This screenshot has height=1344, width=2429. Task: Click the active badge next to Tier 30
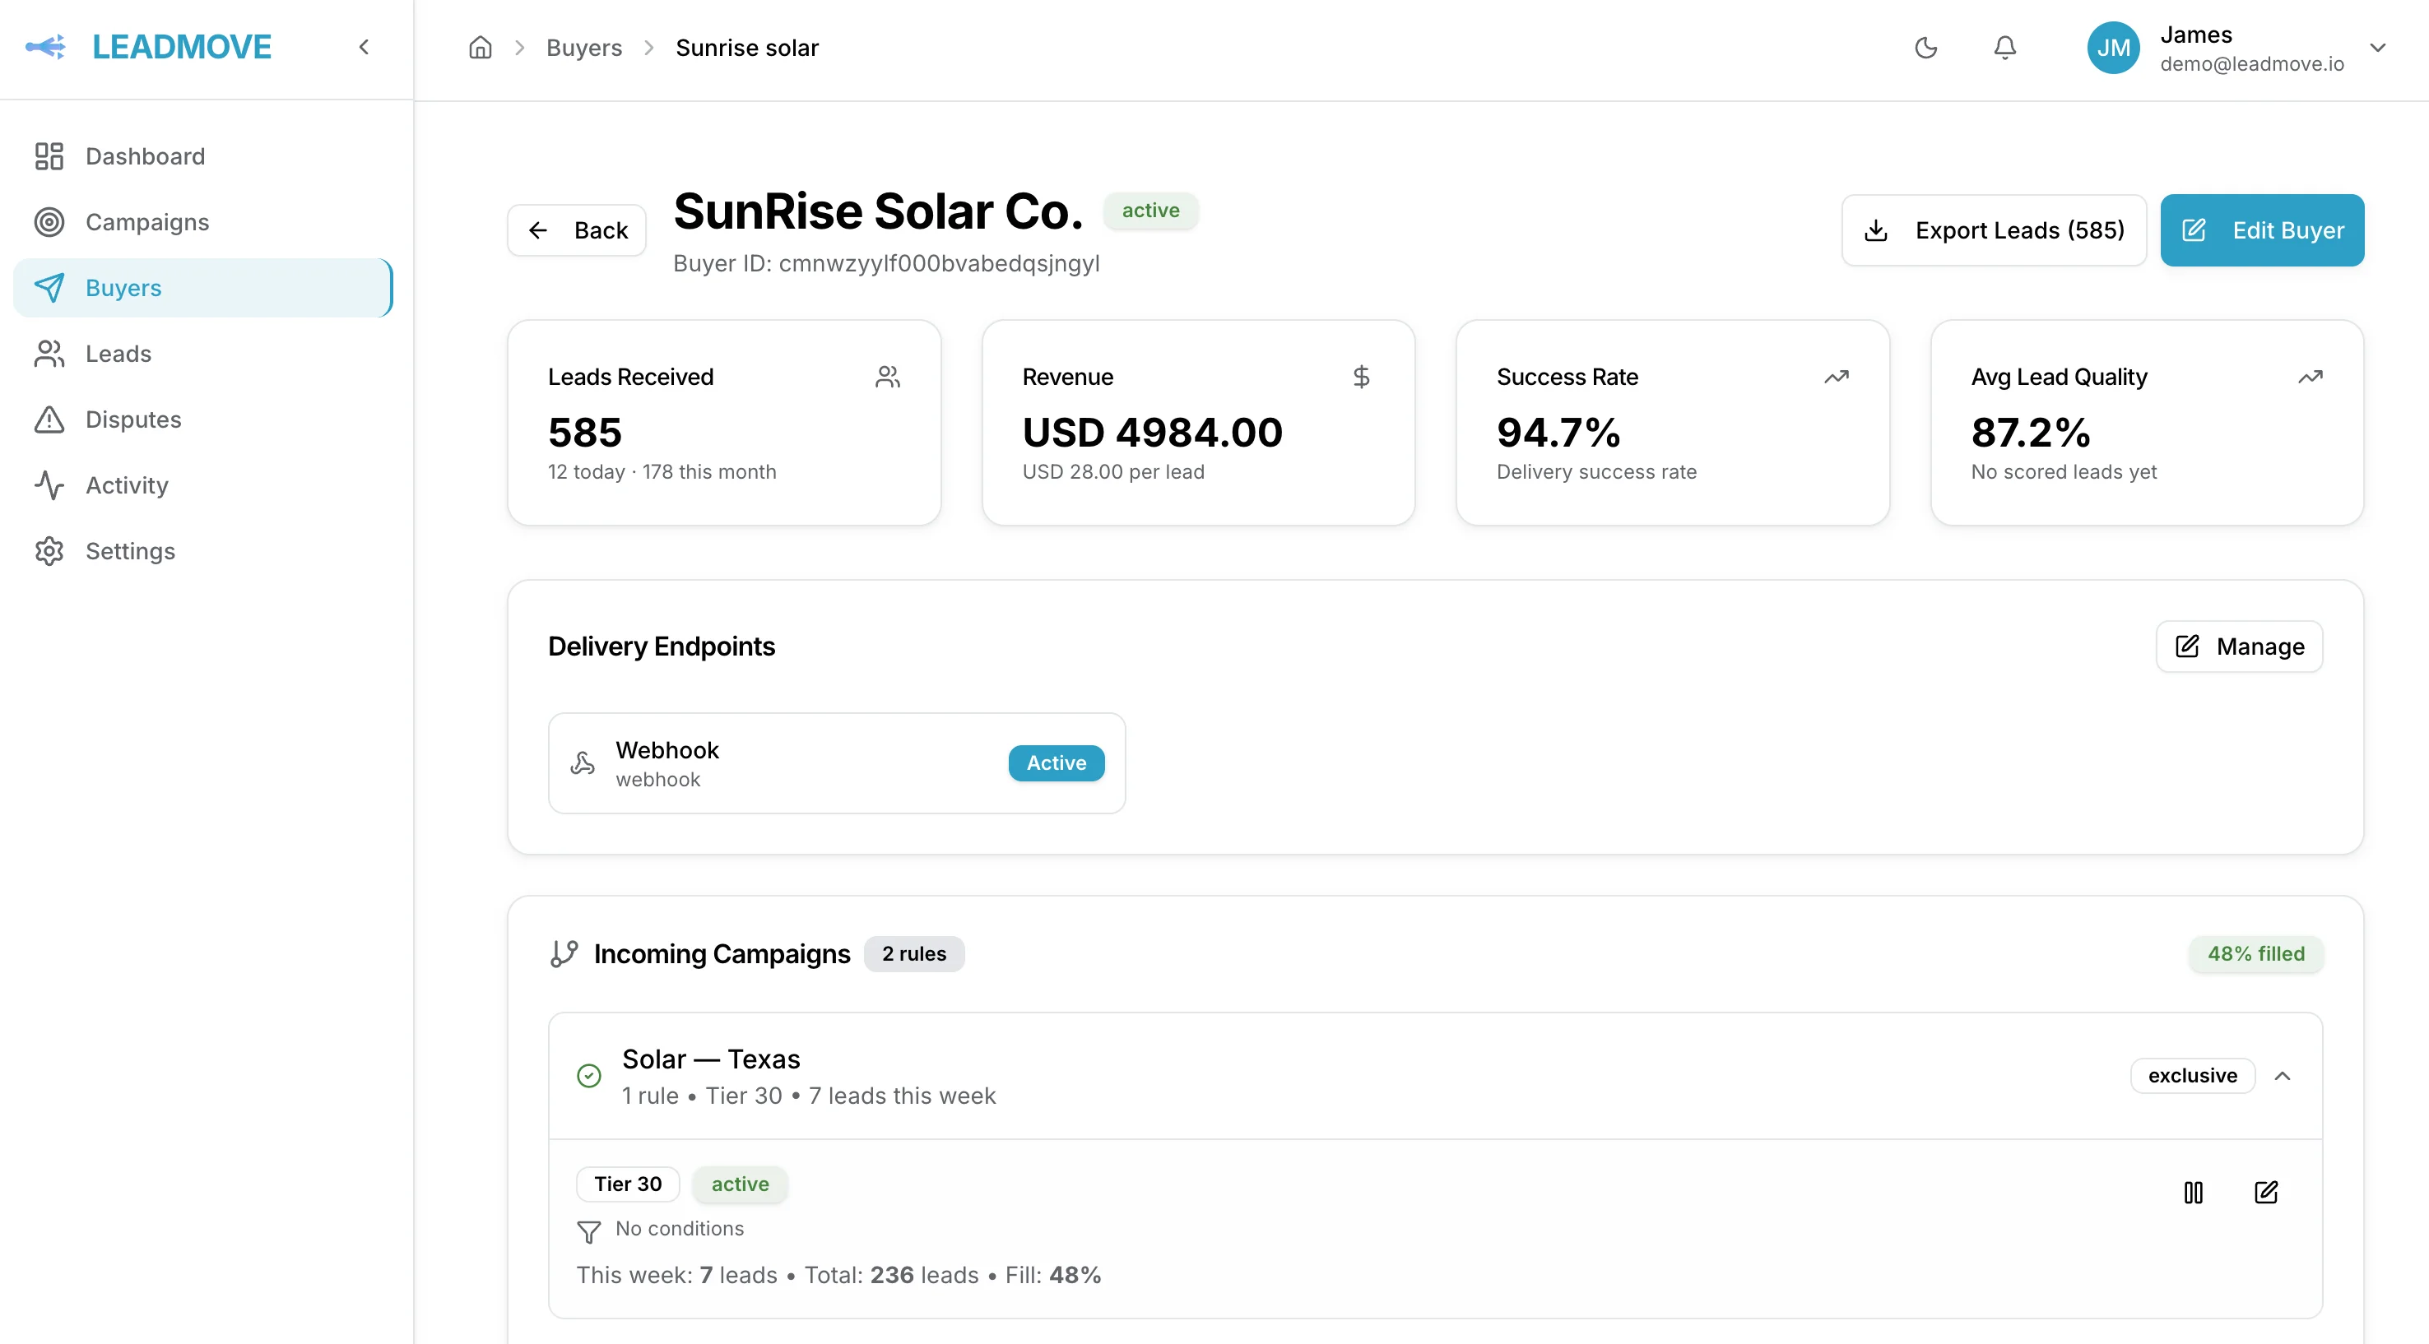click(741, 1184)
